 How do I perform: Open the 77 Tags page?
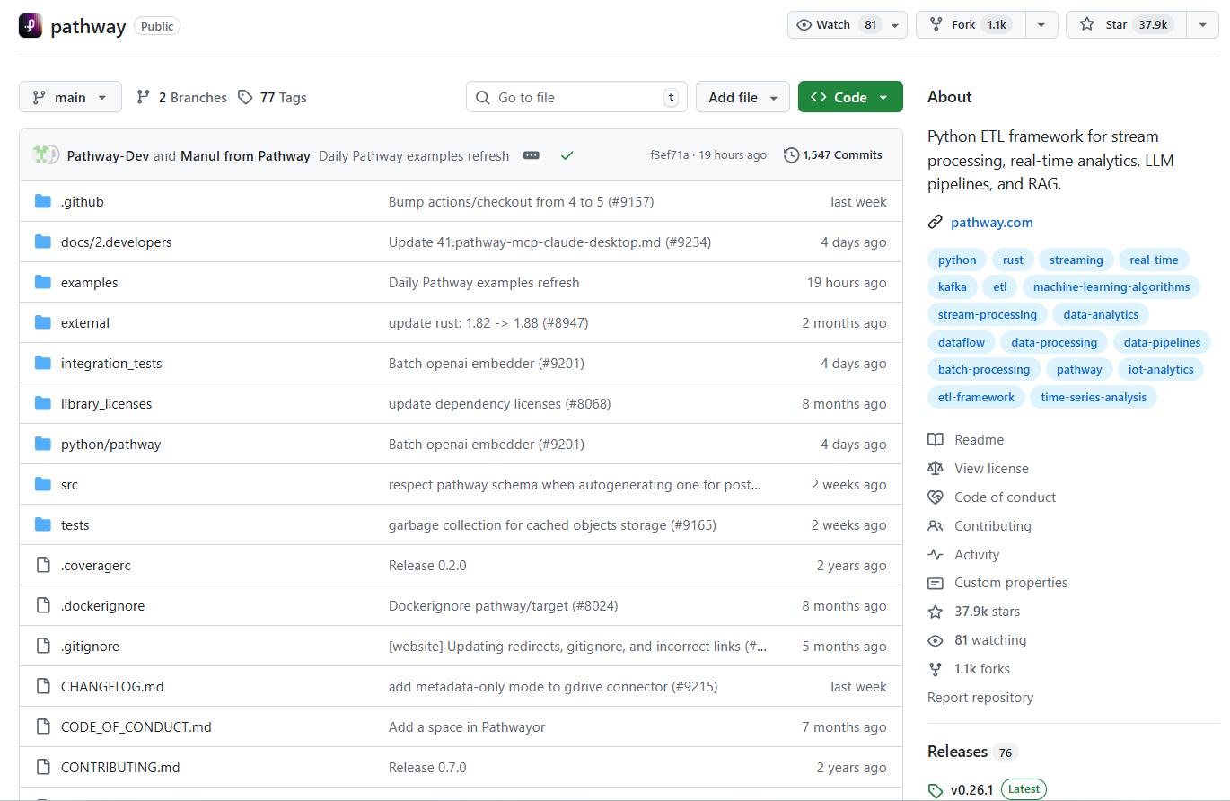point(282,97)
